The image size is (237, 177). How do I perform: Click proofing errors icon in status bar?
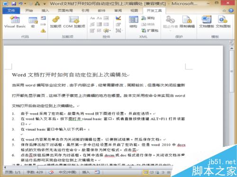pyautogui.click(x=51, y=172)
